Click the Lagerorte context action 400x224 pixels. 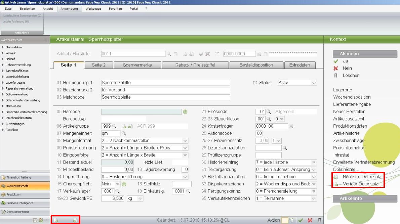click(x=343, y=90)
